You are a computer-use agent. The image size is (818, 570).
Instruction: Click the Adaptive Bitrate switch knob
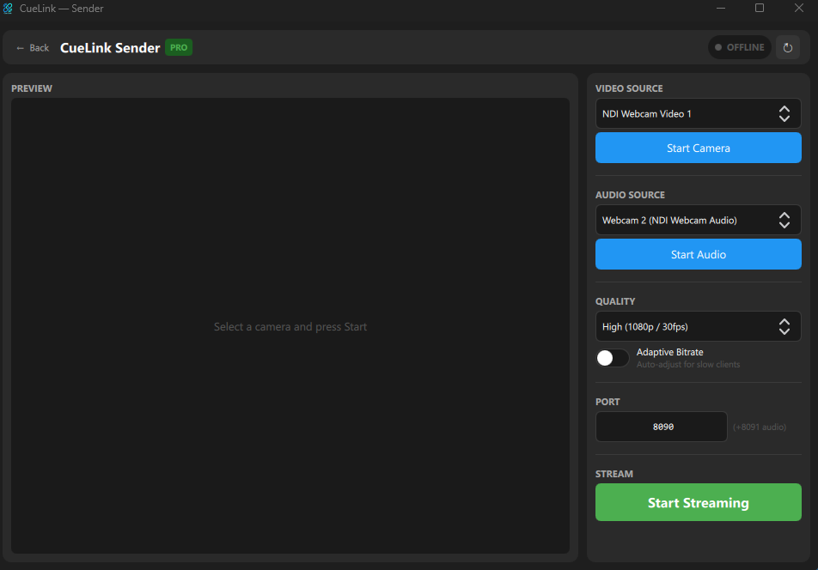(607, 357)
